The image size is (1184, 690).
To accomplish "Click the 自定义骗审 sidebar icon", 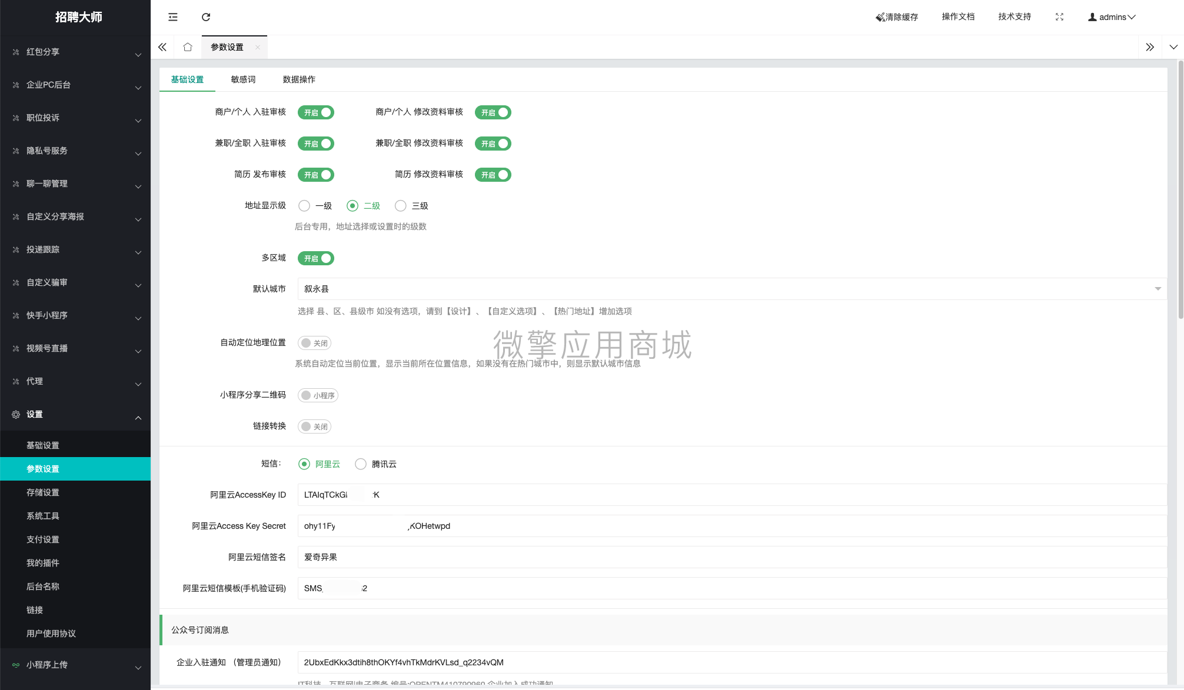I will click(x=16, y=282).
